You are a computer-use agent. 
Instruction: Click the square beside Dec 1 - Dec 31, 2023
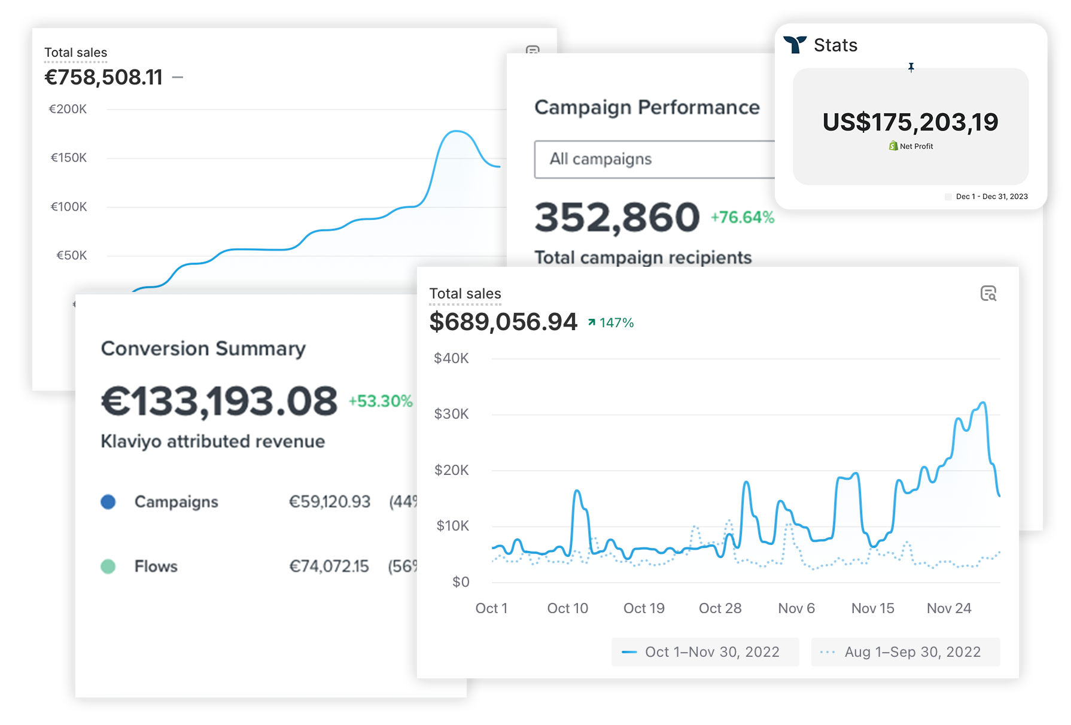pyautogui.click(x=948, y=197)
